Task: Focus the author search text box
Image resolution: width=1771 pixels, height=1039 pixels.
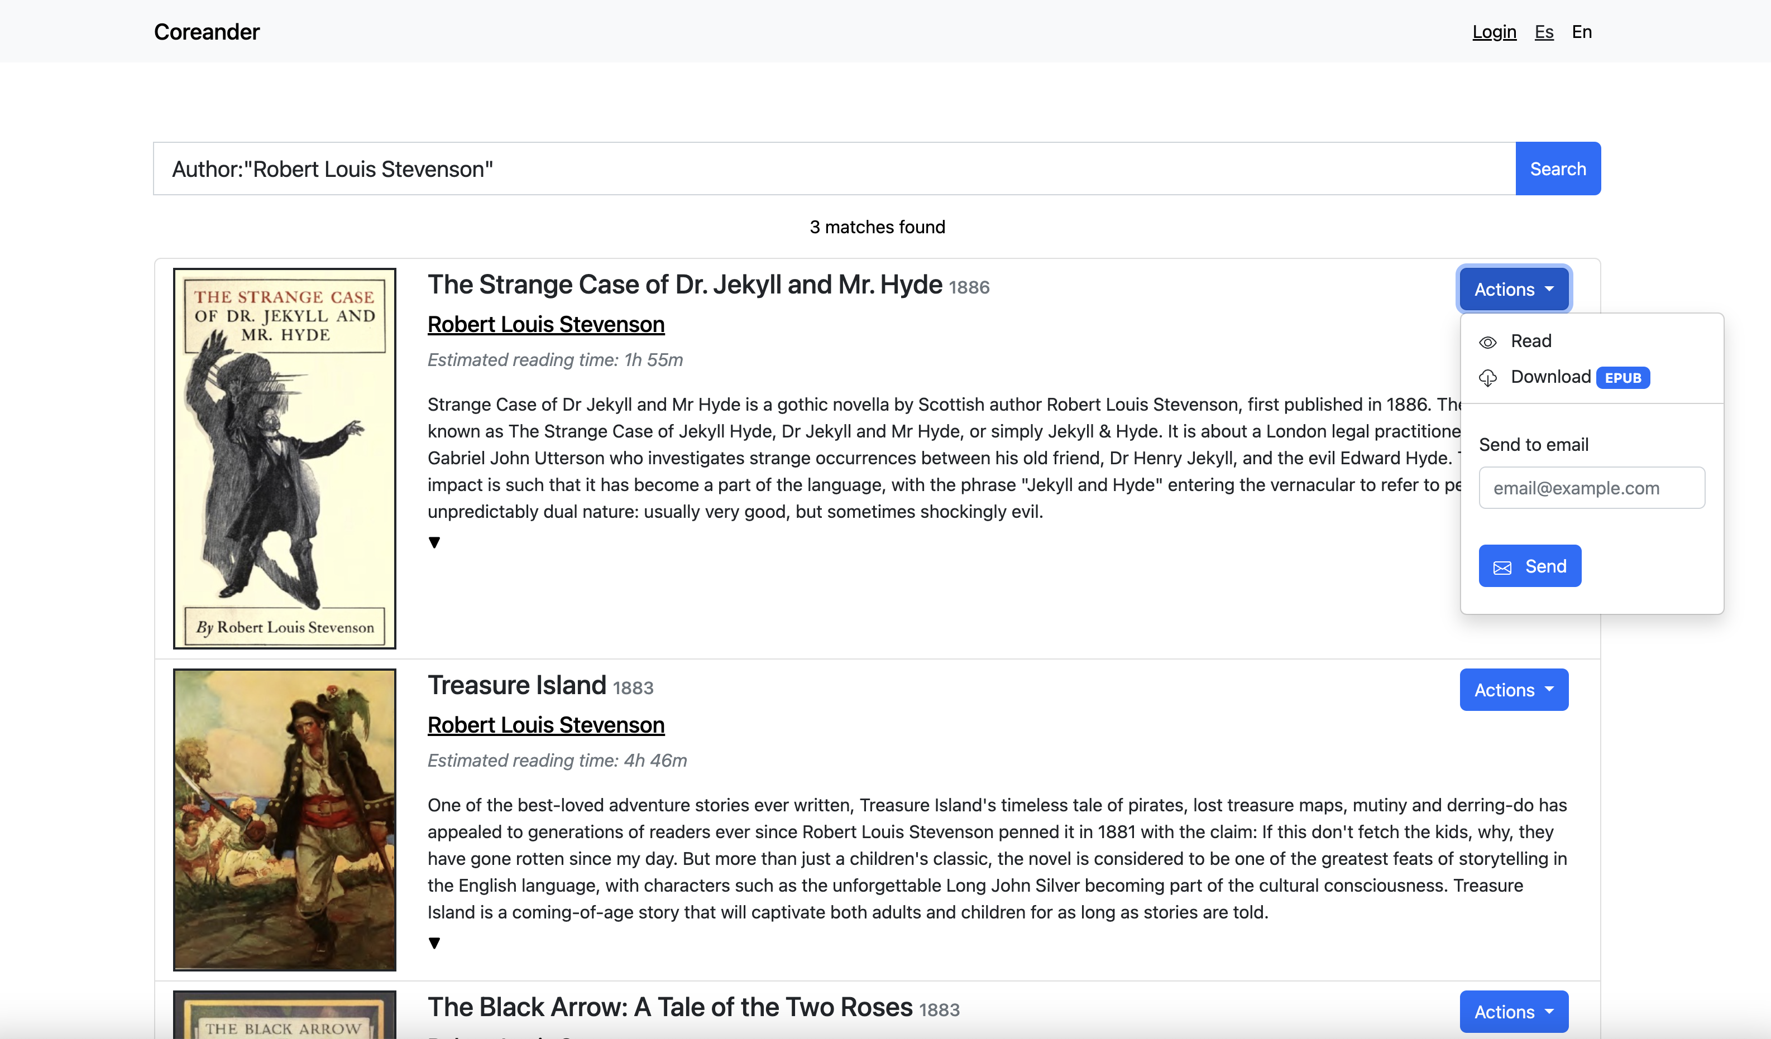Action: click(x=834, y=169)
